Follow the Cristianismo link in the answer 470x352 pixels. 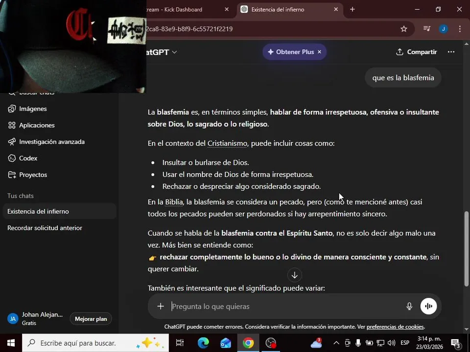(227, 143)
